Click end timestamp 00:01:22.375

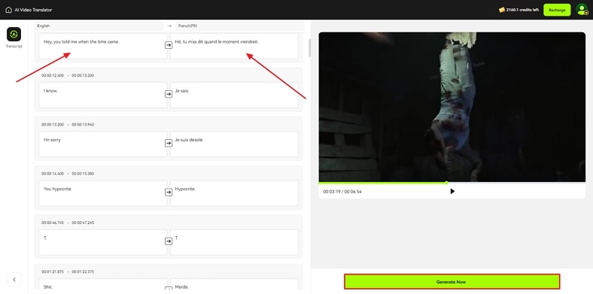click(x=83, y=271)
